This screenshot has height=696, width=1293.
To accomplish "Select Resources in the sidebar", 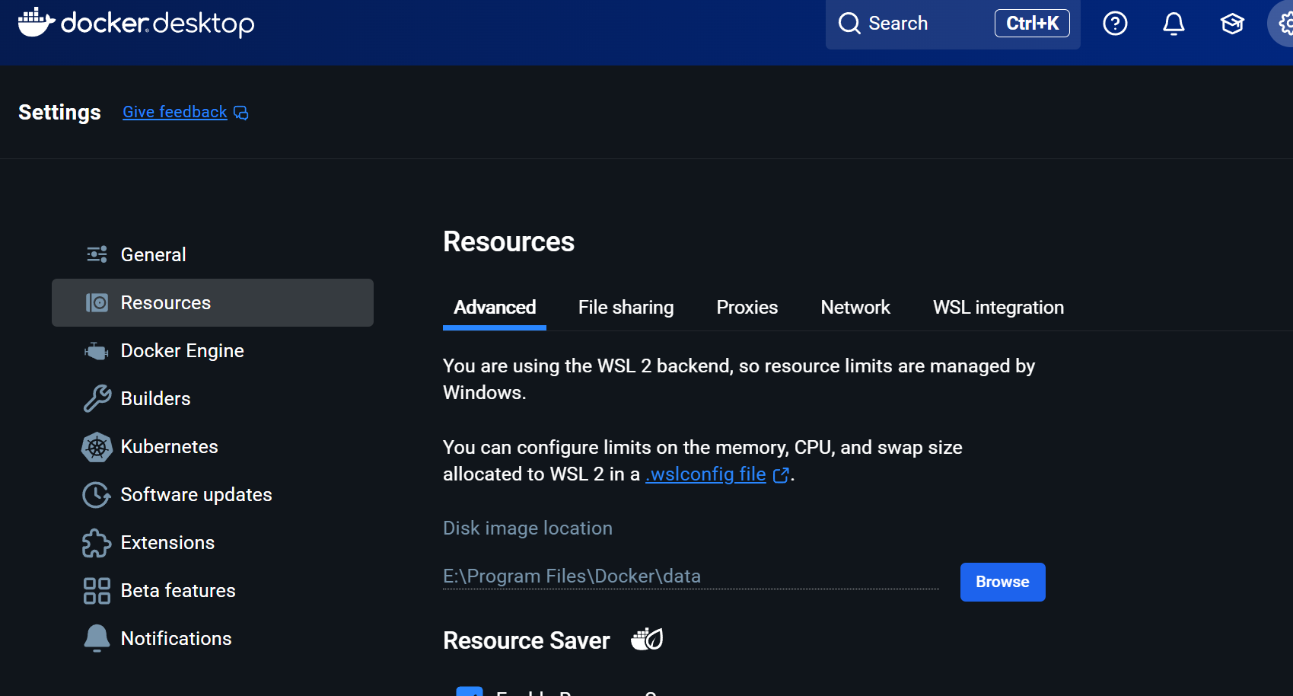I will [212, 302].
